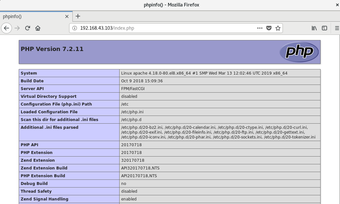
Task: Click Scan this dir for additional .ini label
Action: (x=59, y=120)
